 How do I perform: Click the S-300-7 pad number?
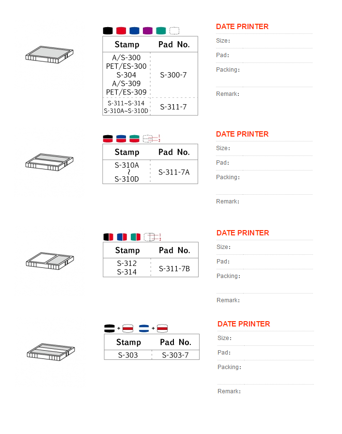click(x=173, y=75)
